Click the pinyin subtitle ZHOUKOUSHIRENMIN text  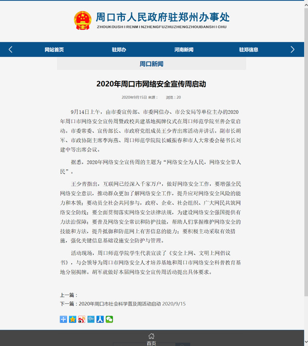pyautogui.click(x=162, y=27)
